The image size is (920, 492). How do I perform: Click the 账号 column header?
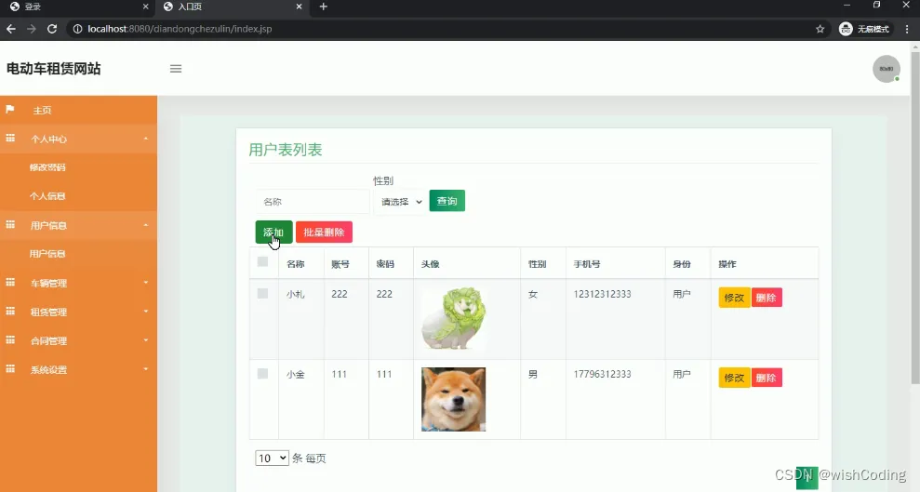click(x=340, y=264)
